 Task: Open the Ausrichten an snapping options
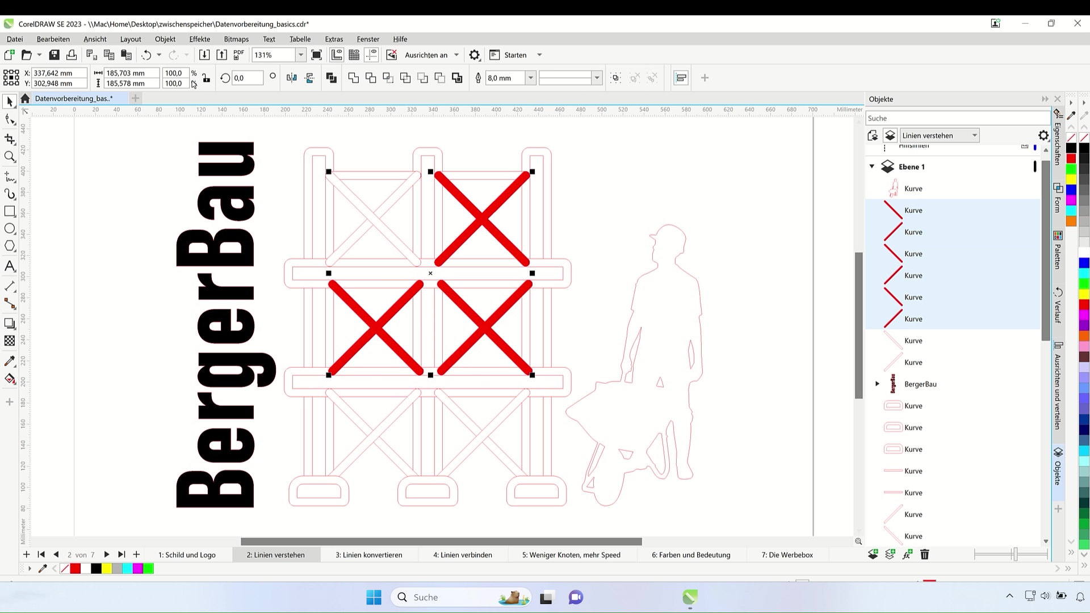tap(431, 55)
